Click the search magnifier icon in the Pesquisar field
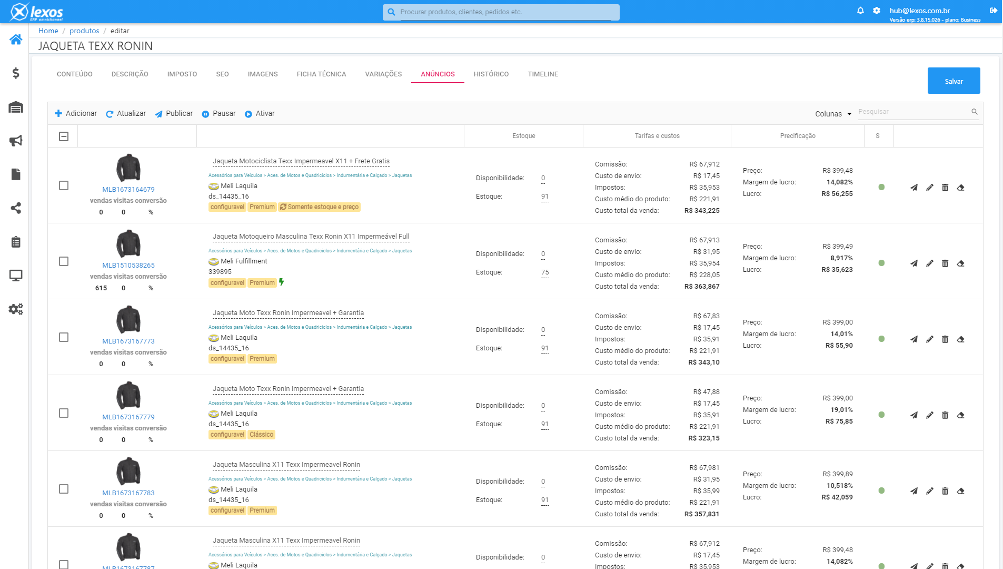 (975, 112)
